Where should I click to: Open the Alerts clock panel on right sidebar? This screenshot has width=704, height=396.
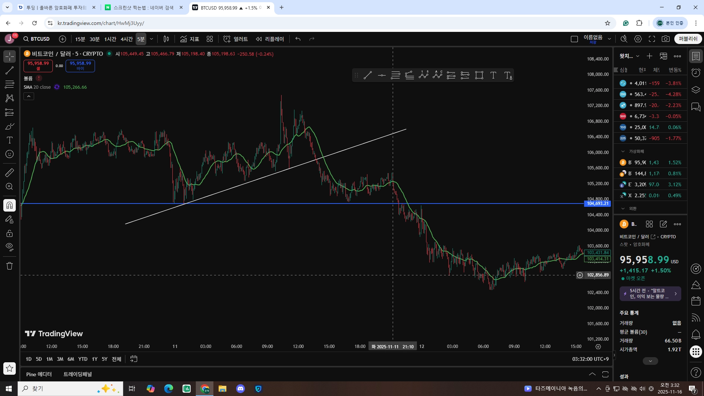coord(695,73)
